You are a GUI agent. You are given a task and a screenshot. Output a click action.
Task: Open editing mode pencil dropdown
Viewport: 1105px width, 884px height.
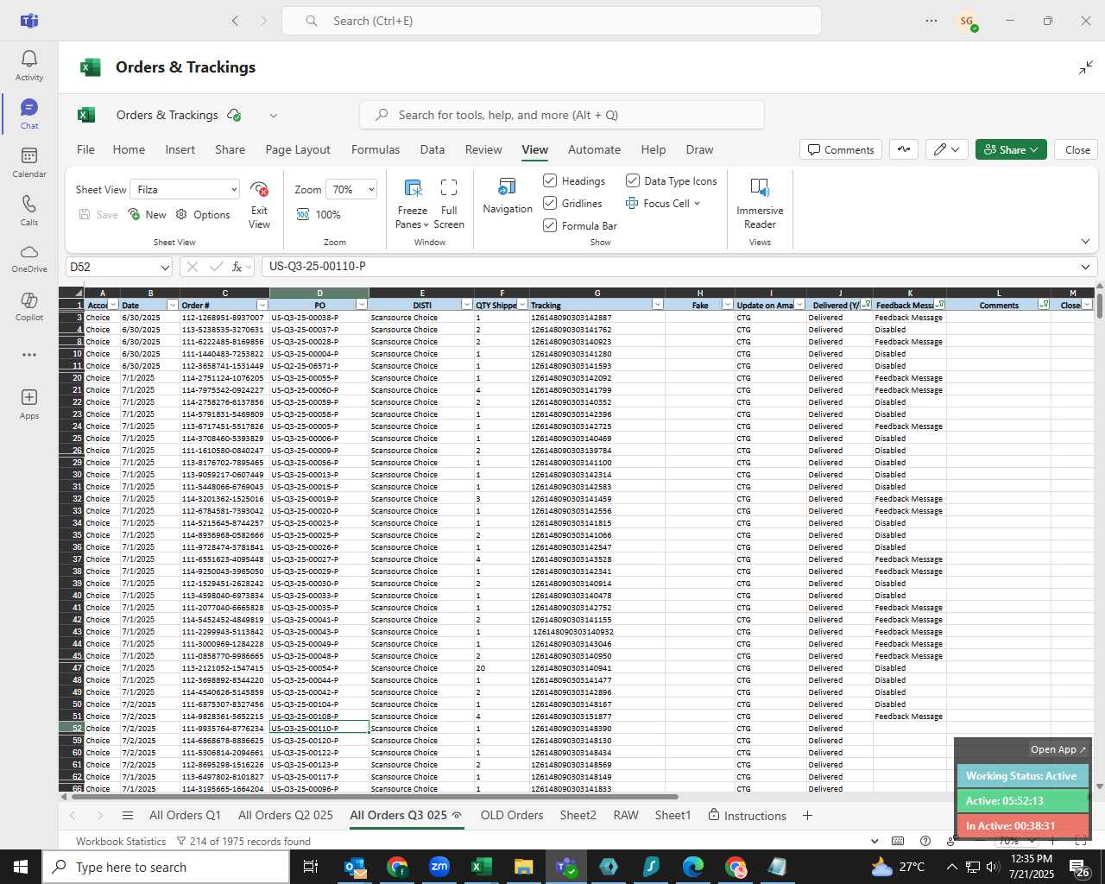pyautogui.click(x=946, y=149)
